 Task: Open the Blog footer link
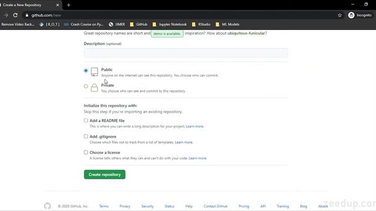[303, 206]
